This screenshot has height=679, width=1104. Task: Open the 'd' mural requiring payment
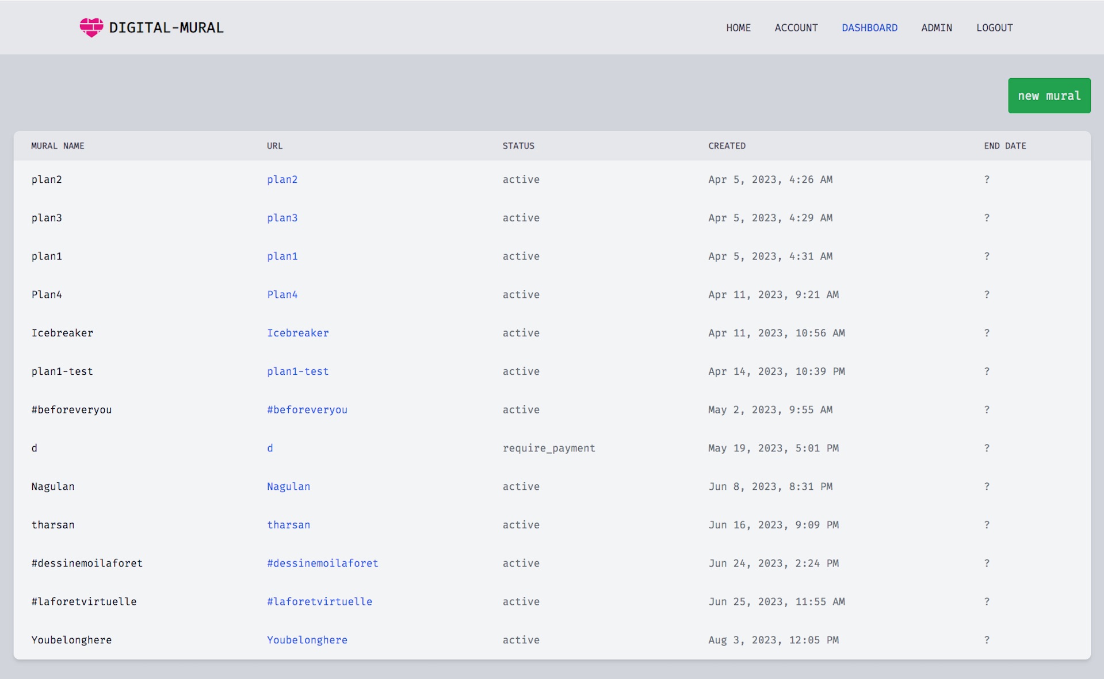[270, 448]
